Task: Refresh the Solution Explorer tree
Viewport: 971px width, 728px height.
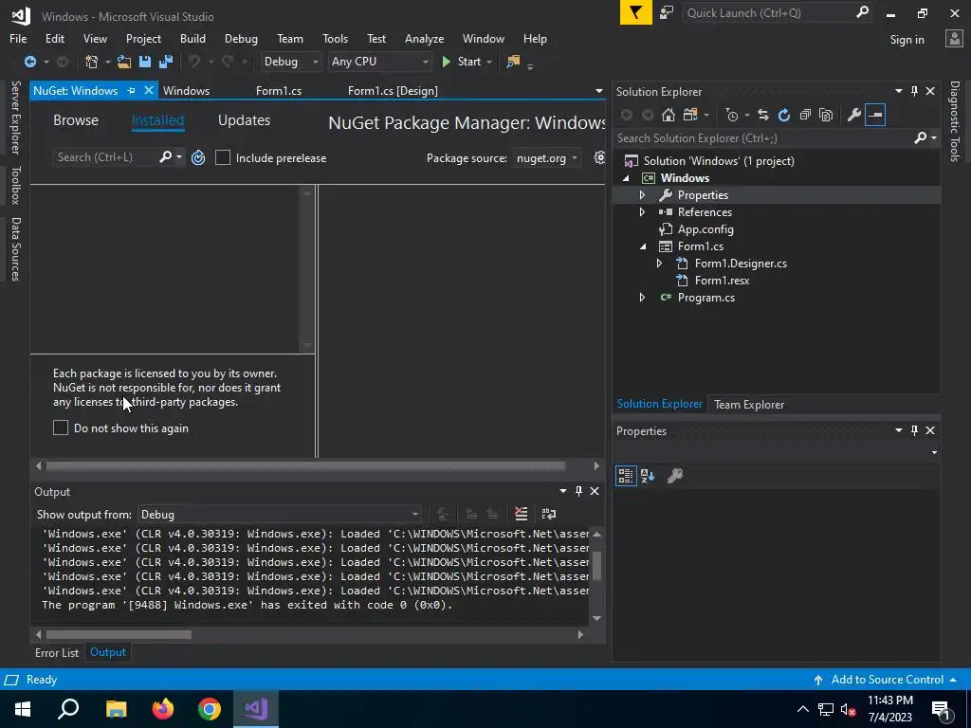Action: coord(784,115)
